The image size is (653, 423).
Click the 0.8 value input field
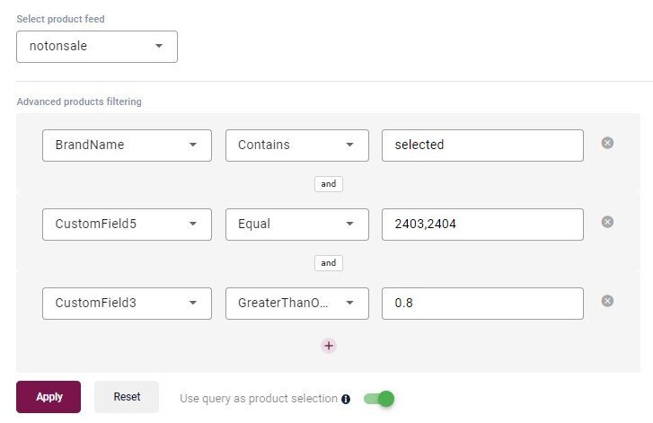click(x=482, y=304)
